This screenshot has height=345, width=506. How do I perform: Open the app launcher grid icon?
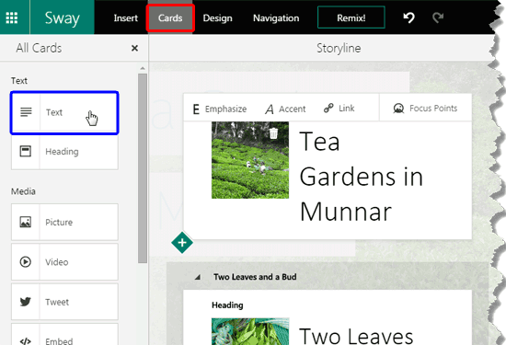12,17
